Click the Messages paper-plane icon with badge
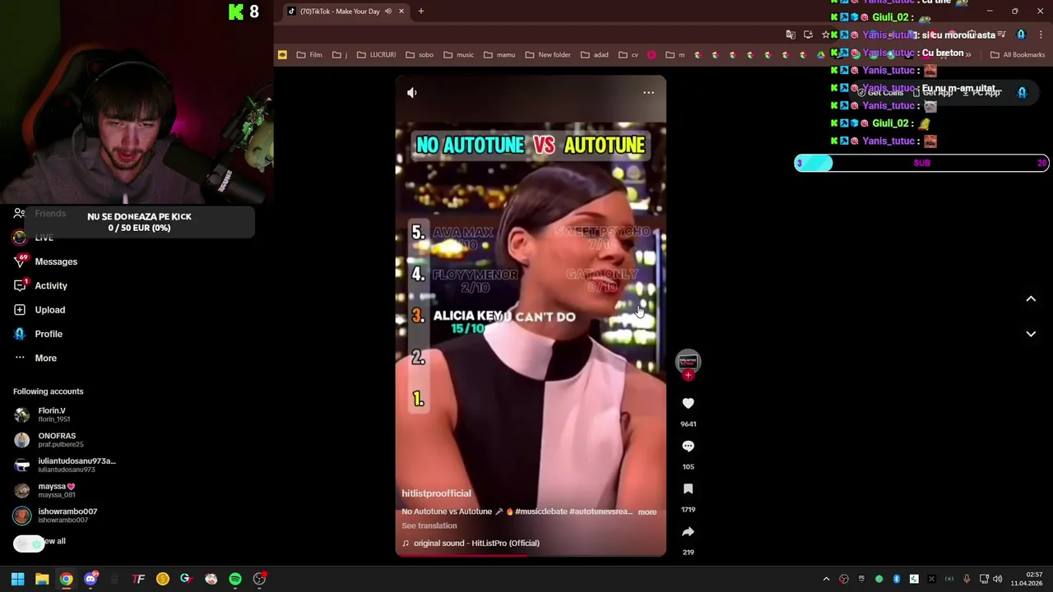This screenshot has height=592, width=1053. 20,261
